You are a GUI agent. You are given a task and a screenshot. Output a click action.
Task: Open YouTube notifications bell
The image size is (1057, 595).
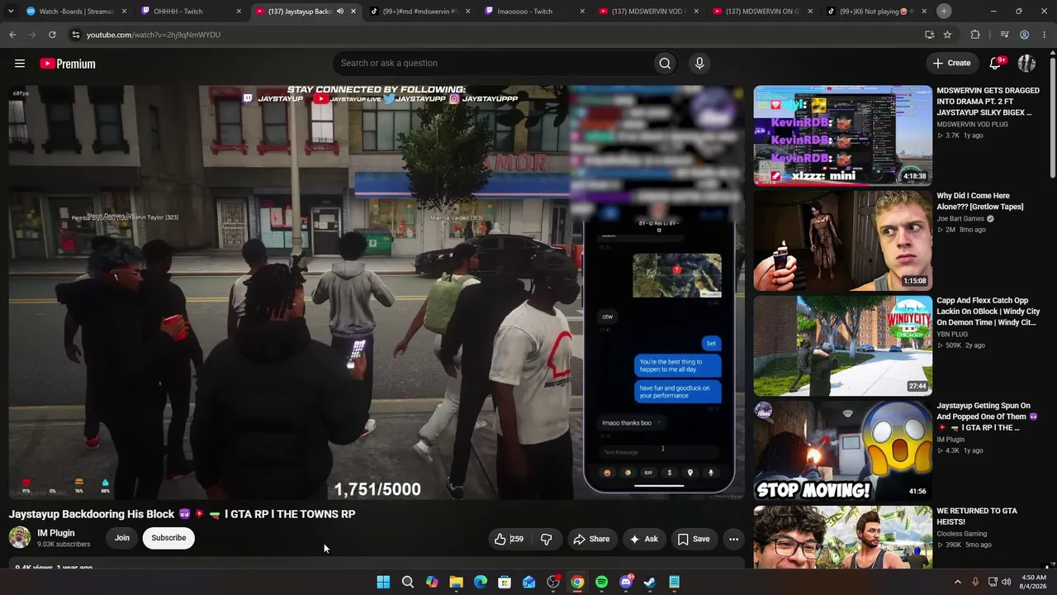(996, 64)
